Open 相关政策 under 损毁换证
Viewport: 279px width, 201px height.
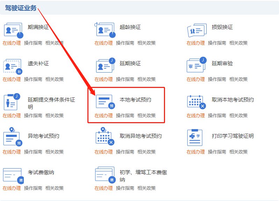pyautogui.click(x=238, y=43)
